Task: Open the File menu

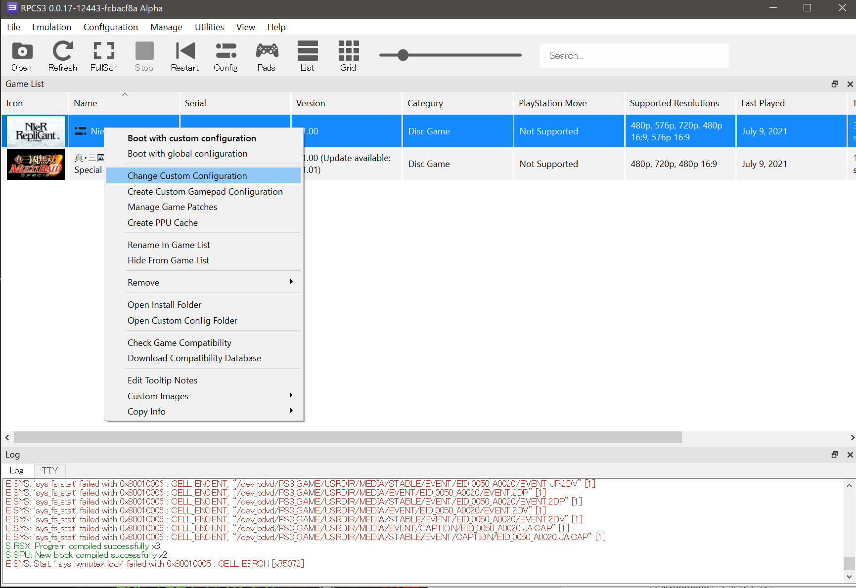Action: tap(14, 27)
